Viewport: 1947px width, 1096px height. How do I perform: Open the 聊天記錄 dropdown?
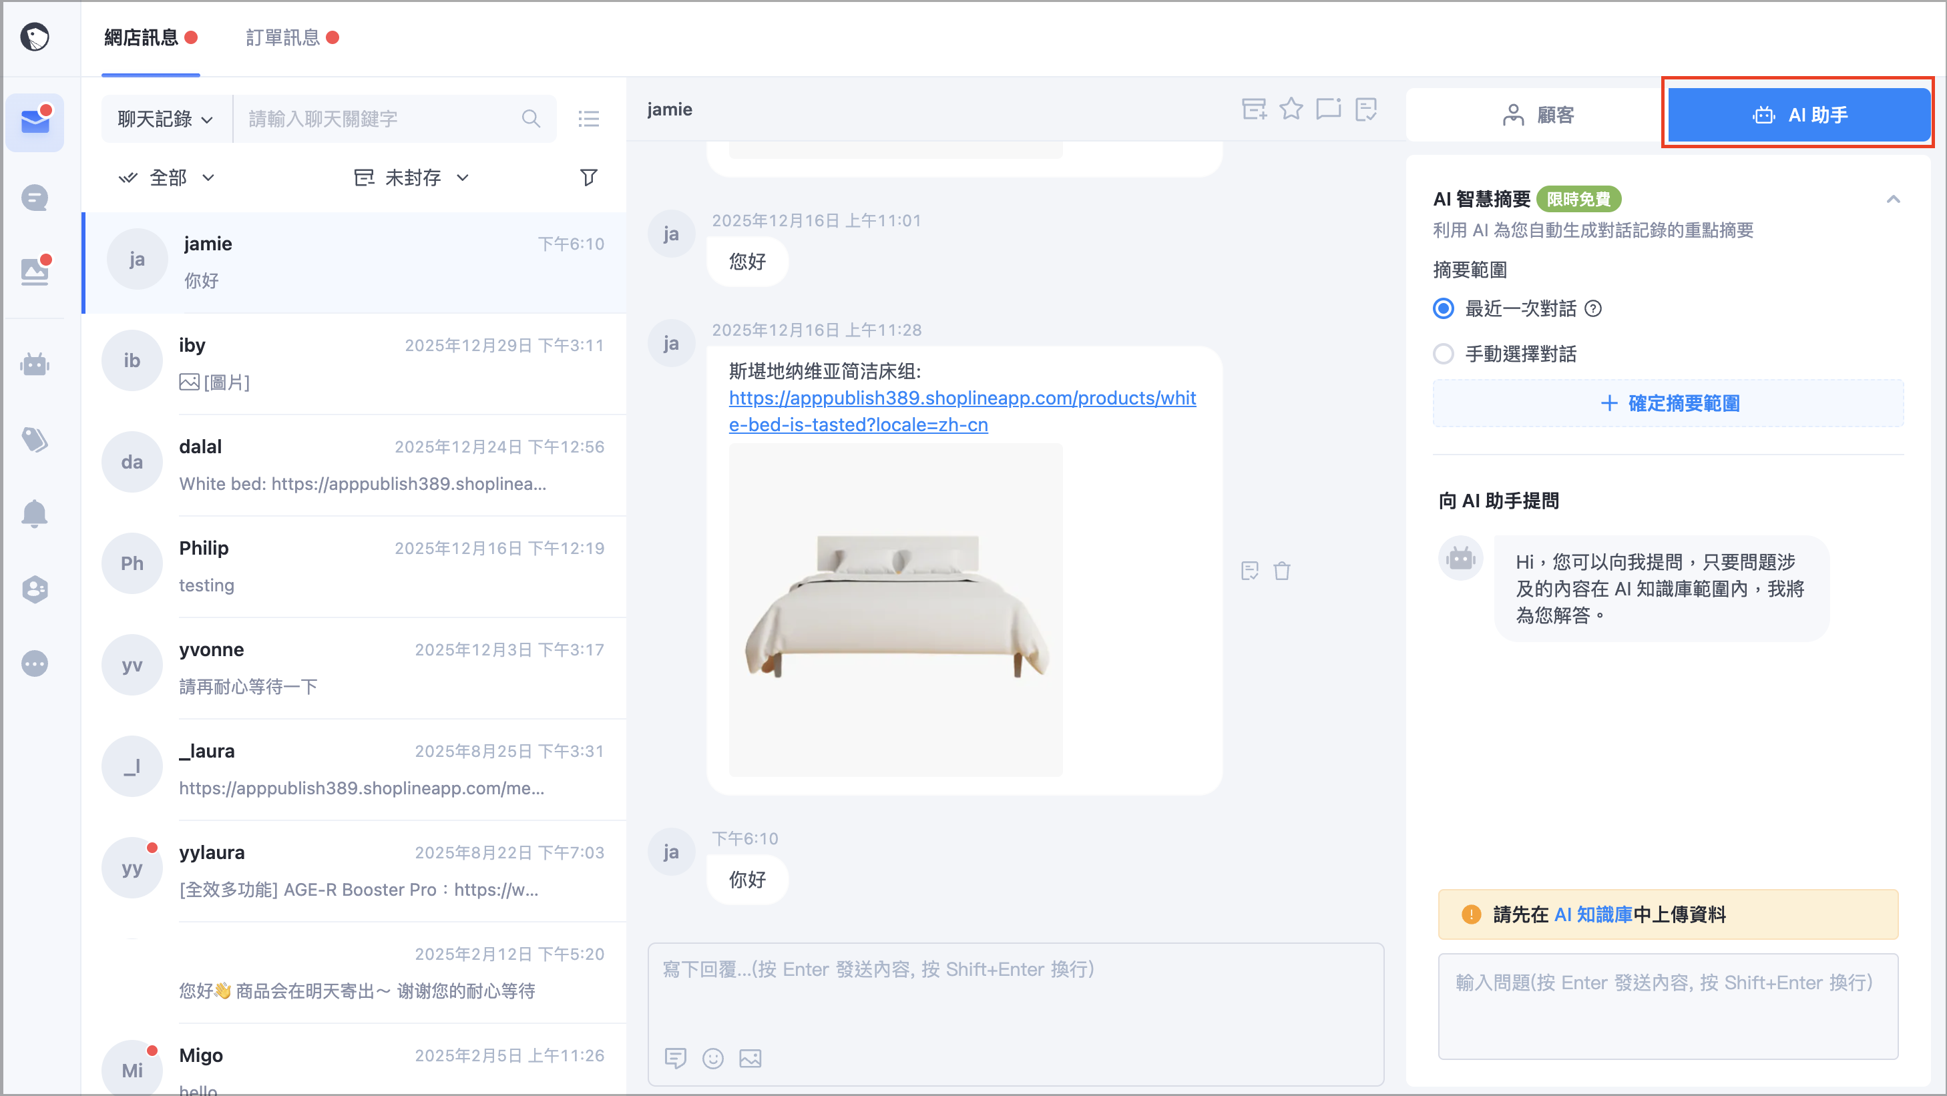click(x=166, y=119)
